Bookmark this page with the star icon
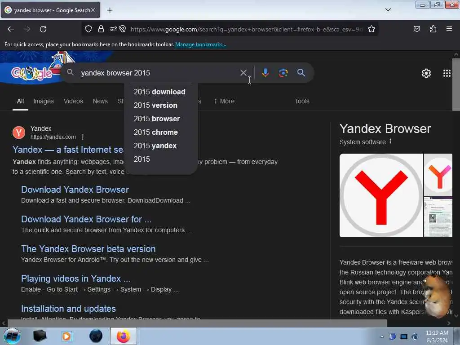The width and height of the screenshot is (460, 345). point(372,29)
